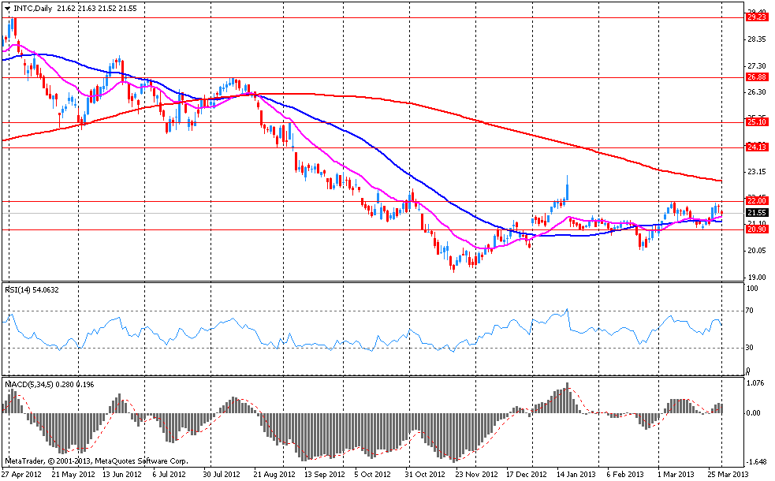Image resolution: width=775 pixels, height=481 pixels.
Task: Click the 25.10 horizontal line price tag
Action: point(757,122)
